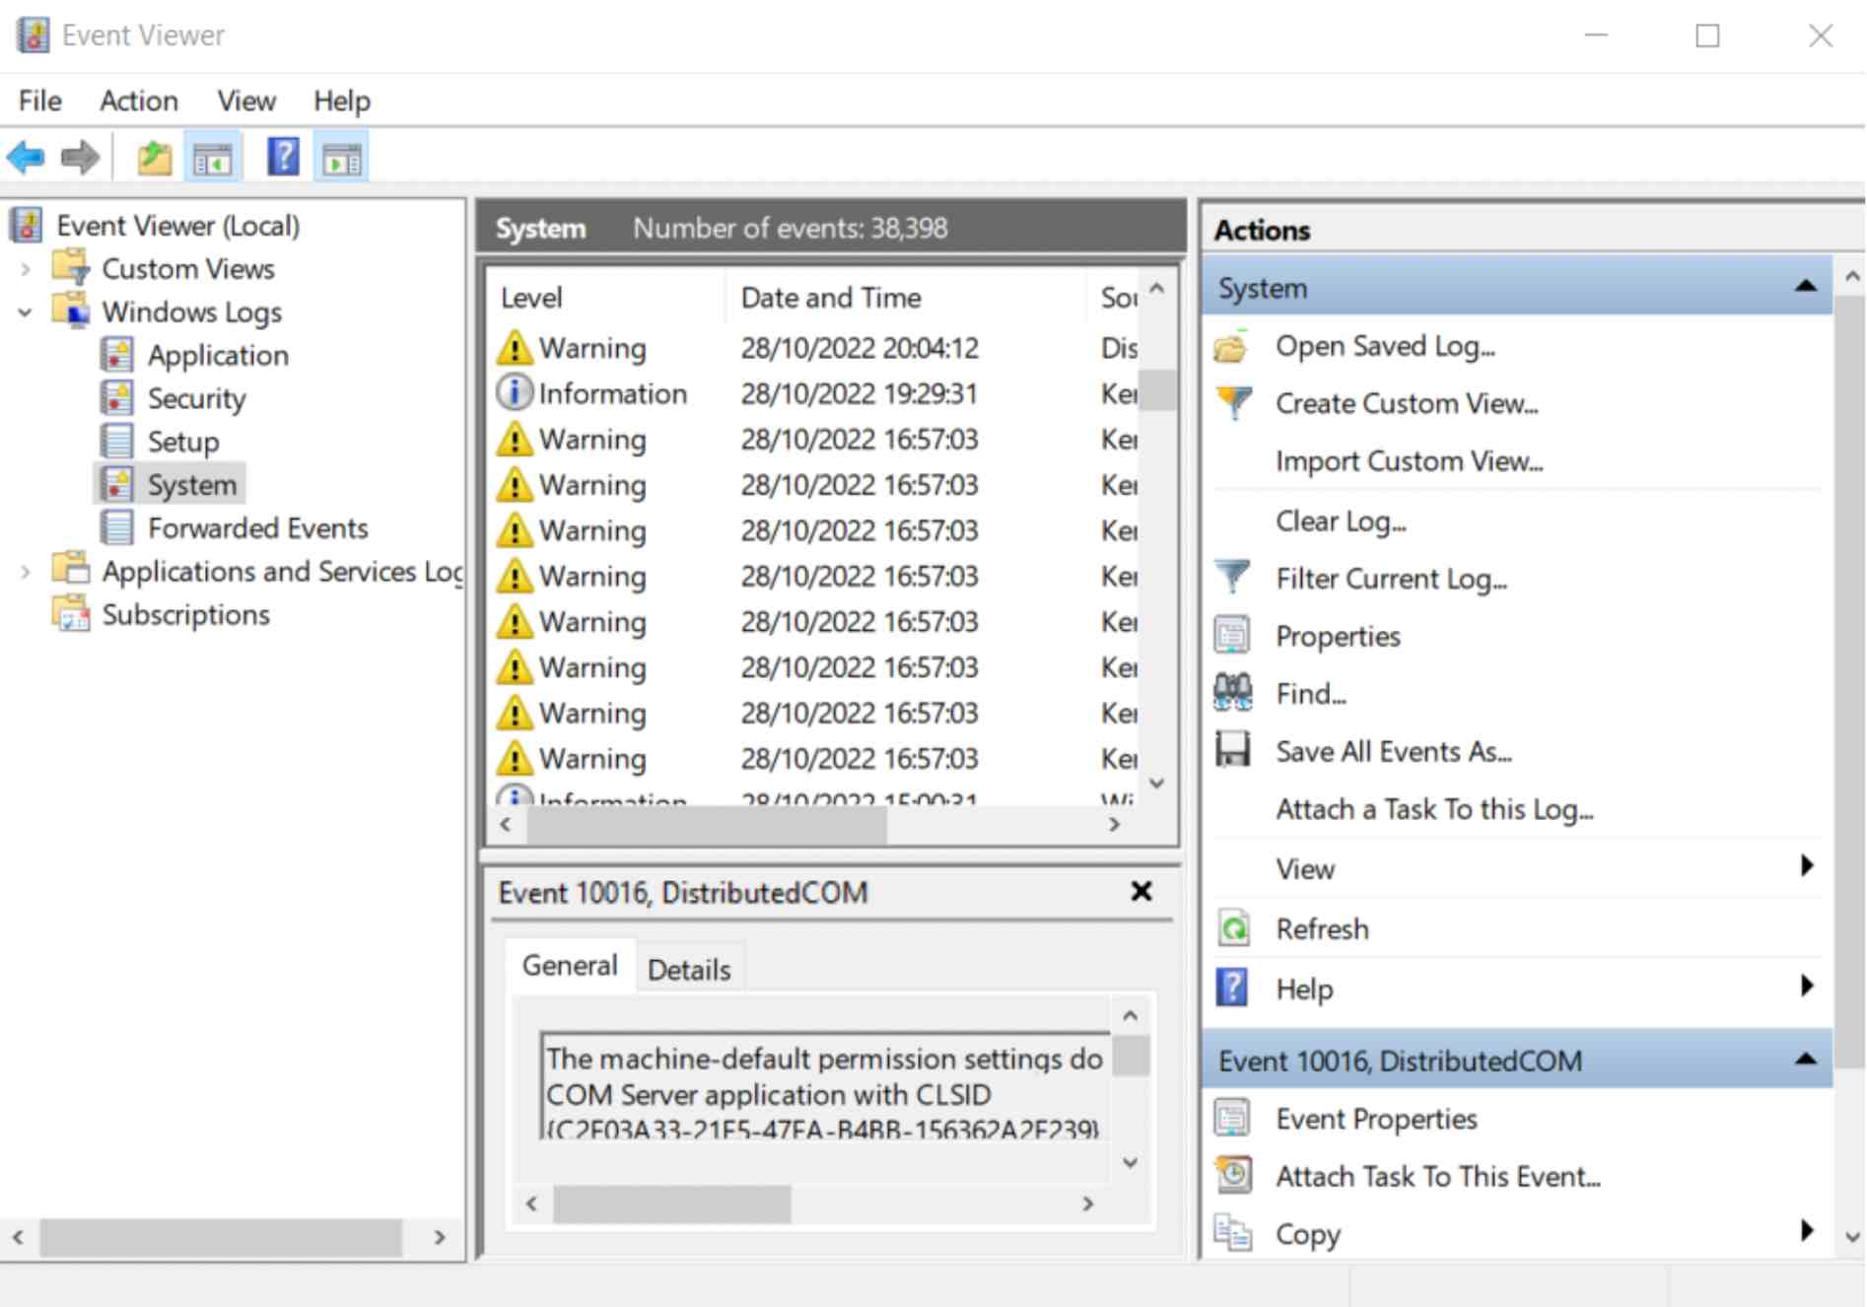Click the Application log icon in tree
The image size is (1867, 1307).
coord(117,355)
